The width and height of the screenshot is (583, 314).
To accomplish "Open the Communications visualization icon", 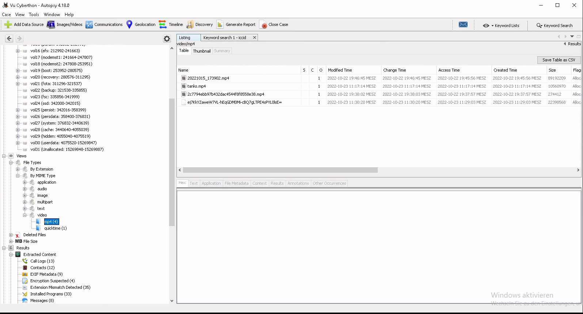I will (89, 24).
